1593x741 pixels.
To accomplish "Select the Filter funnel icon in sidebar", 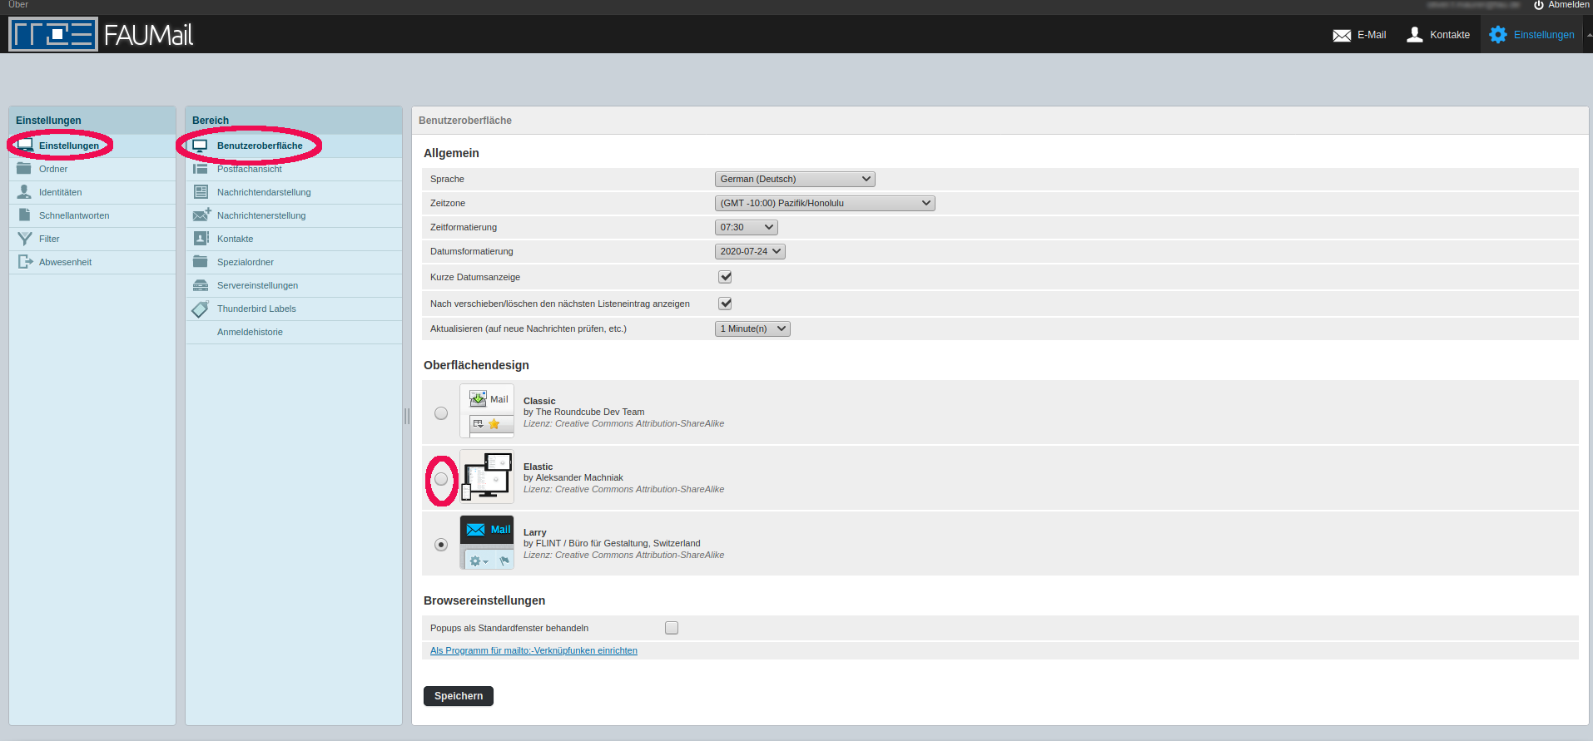I will point(25,239).
